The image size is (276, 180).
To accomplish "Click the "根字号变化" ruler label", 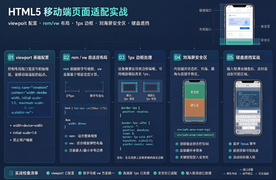I will click(x=97, y=96).
